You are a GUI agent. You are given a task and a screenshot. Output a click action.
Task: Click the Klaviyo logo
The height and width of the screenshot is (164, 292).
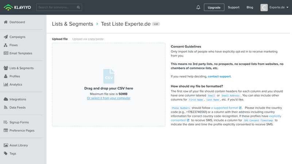(18, 7)
